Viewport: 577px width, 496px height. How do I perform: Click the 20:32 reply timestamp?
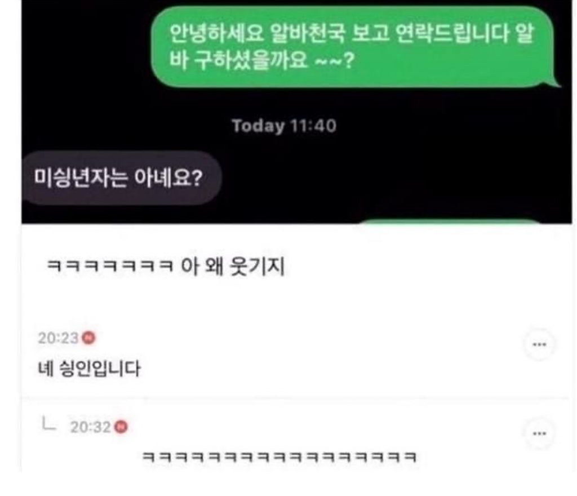pos(91,427)
